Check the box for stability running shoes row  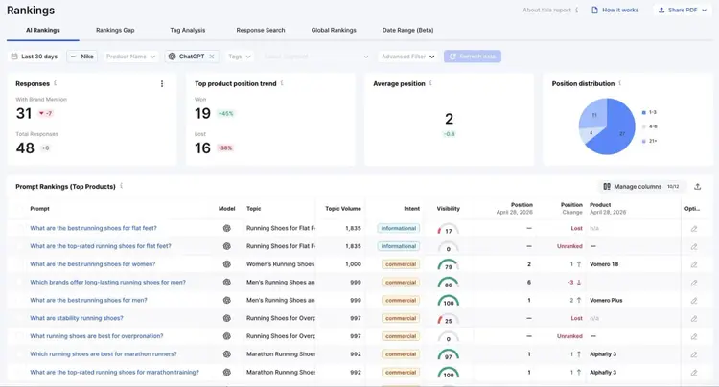click(x=20, y=318)
